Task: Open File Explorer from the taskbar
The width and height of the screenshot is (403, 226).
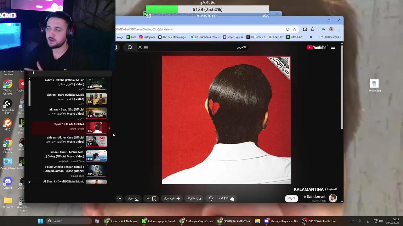Action: point(257,221)
